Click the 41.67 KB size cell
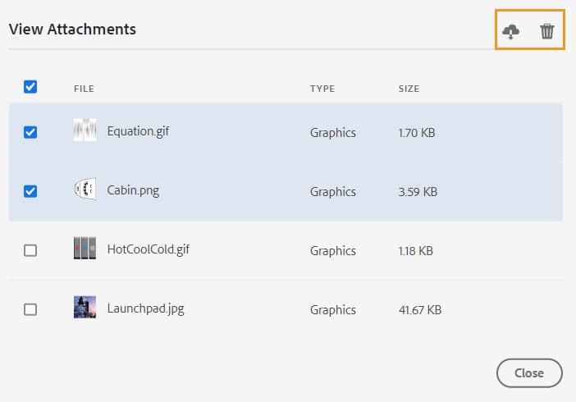 (x=419, y=310)
